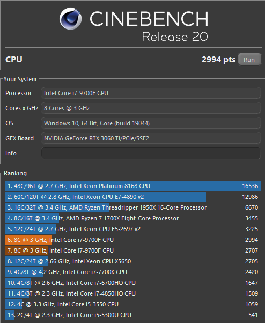Image resolution: width=265 pixels, height=323 pixels.
Task: Select the i7-6700HQ ranking entry
Action: click(x=133, y=283)
